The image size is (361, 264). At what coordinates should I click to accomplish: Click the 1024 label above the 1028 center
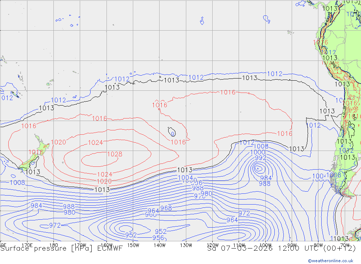point(95,143)
